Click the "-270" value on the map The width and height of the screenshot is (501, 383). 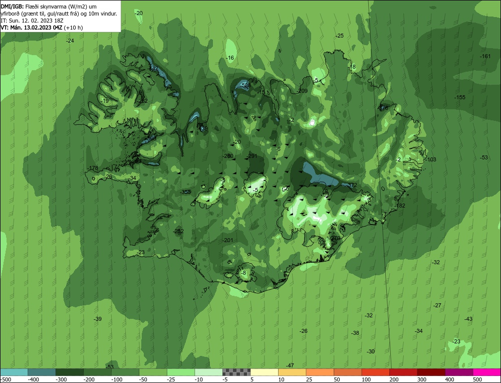point(335,238)
